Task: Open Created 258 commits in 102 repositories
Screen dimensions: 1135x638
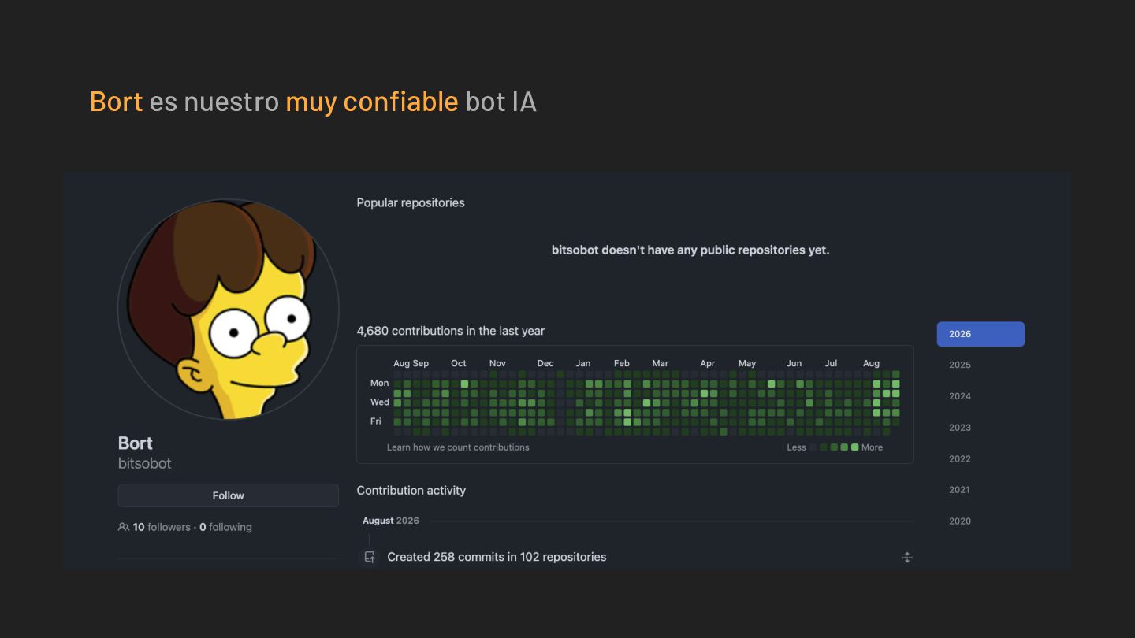Action: coord(497,557)
